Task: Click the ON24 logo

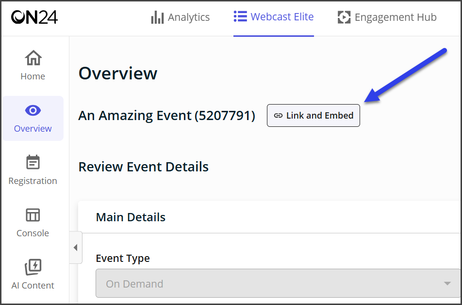Action: [34, 17]
